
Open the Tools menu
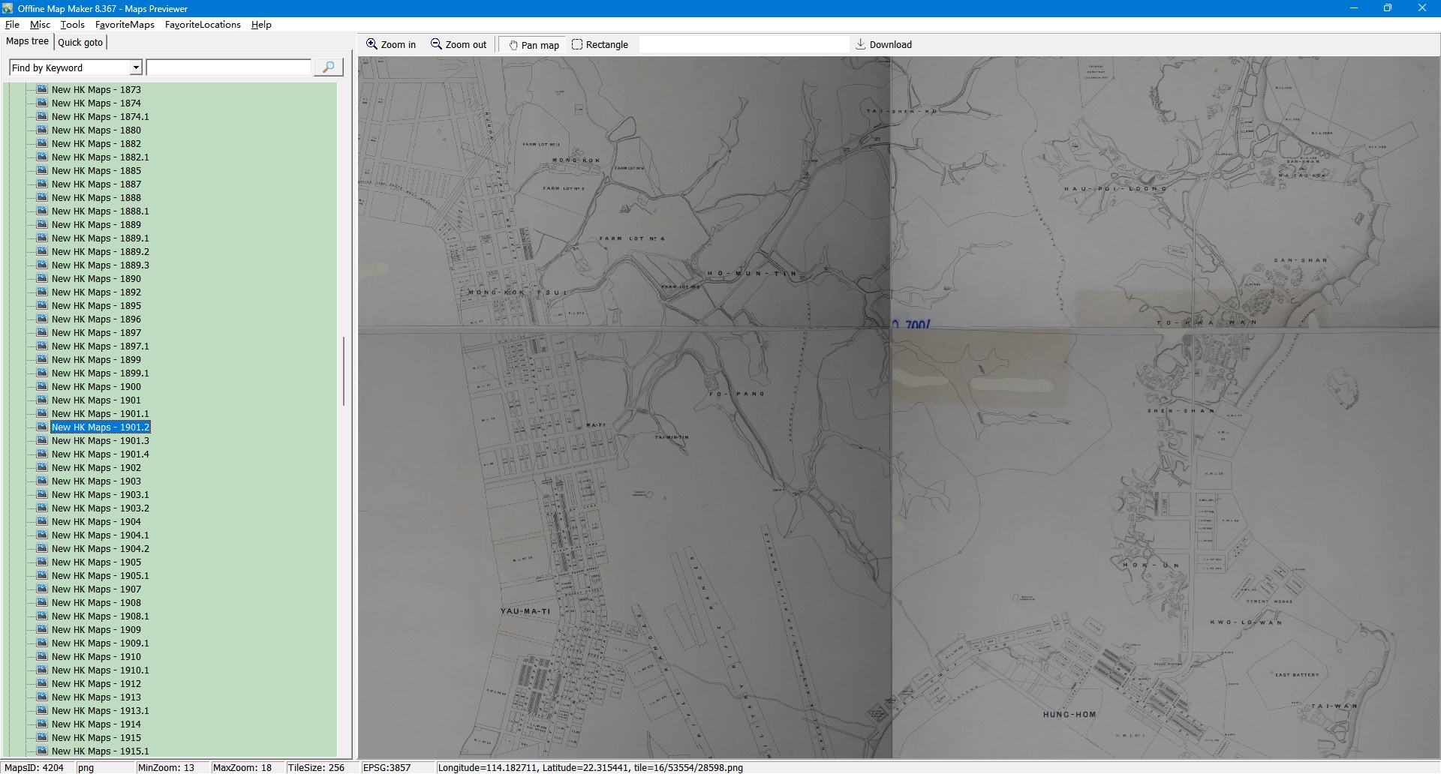point(73,24)
